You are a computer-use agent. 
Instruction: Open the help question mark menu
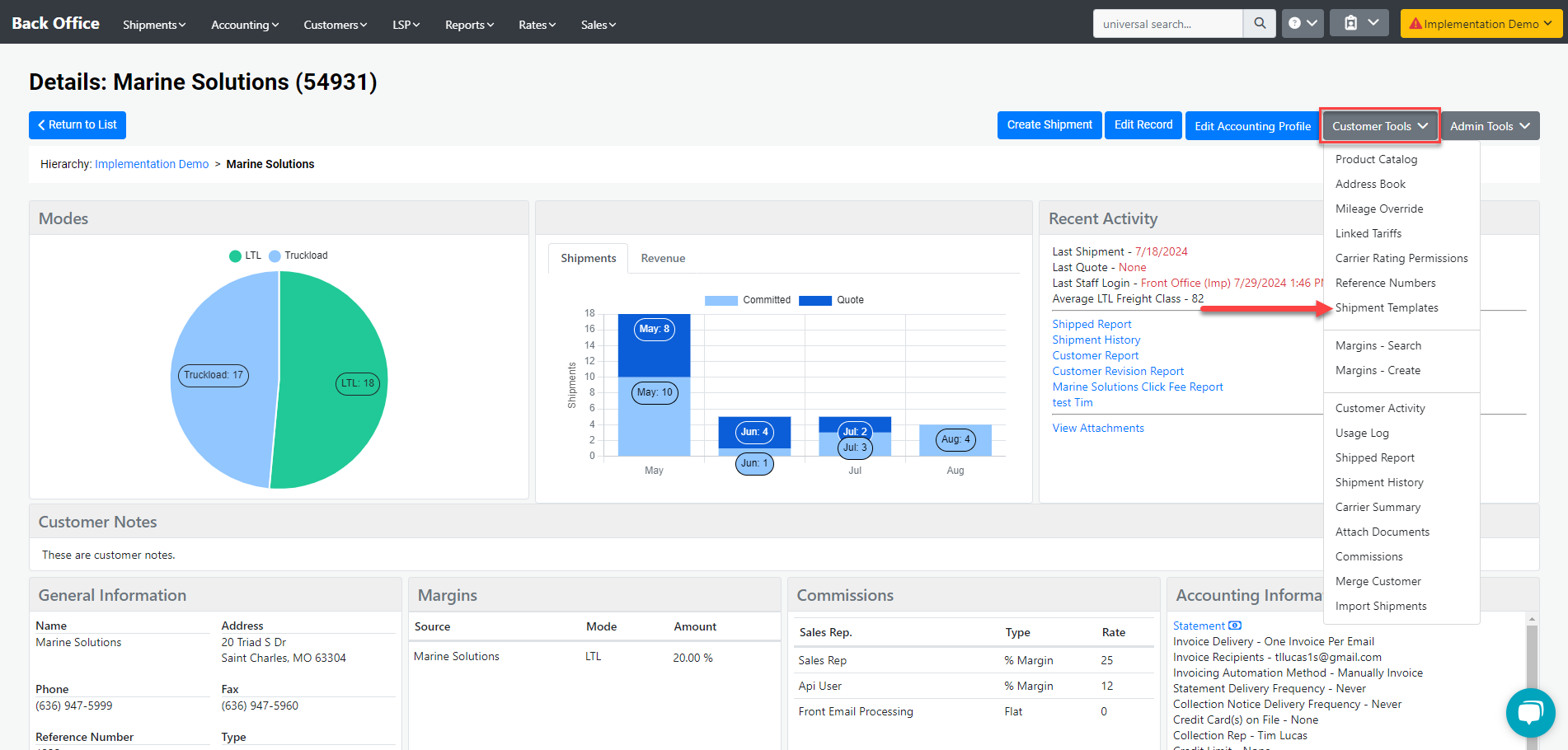click(1303, 24)
